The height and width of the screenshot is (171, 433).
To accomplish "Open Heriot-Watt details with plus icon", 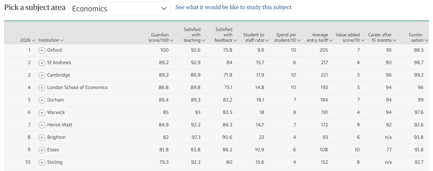I will click(42, 125).
